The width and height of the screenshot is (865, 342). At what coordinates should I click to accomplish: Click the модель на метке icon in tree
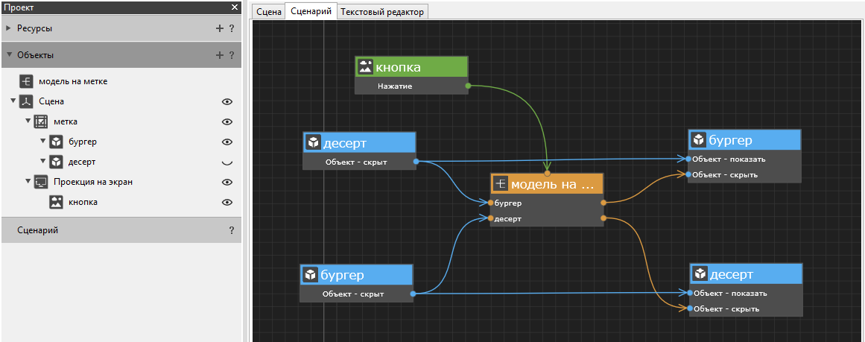(27, 81)
